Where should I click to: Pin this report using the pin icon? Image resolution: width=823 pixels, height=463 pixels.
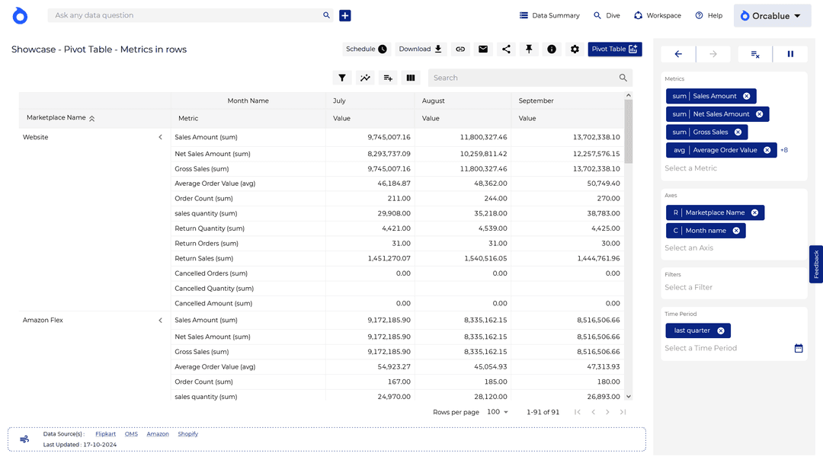[x=528, y=48]
